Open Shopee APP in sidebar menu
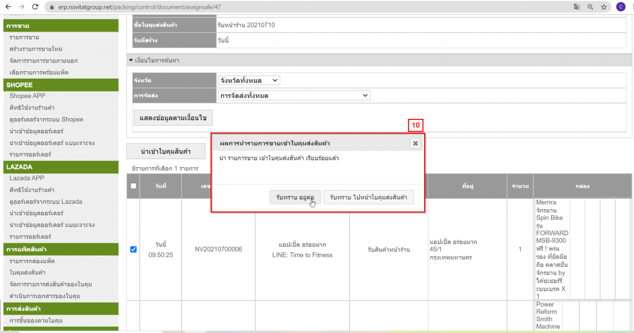This screenshot has width=634, height=333. 27,96
